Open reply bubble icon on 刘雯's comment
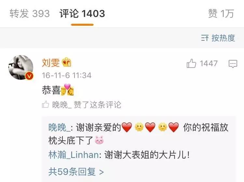The width and height of the screenshot is (244, 182). [233, 64]
